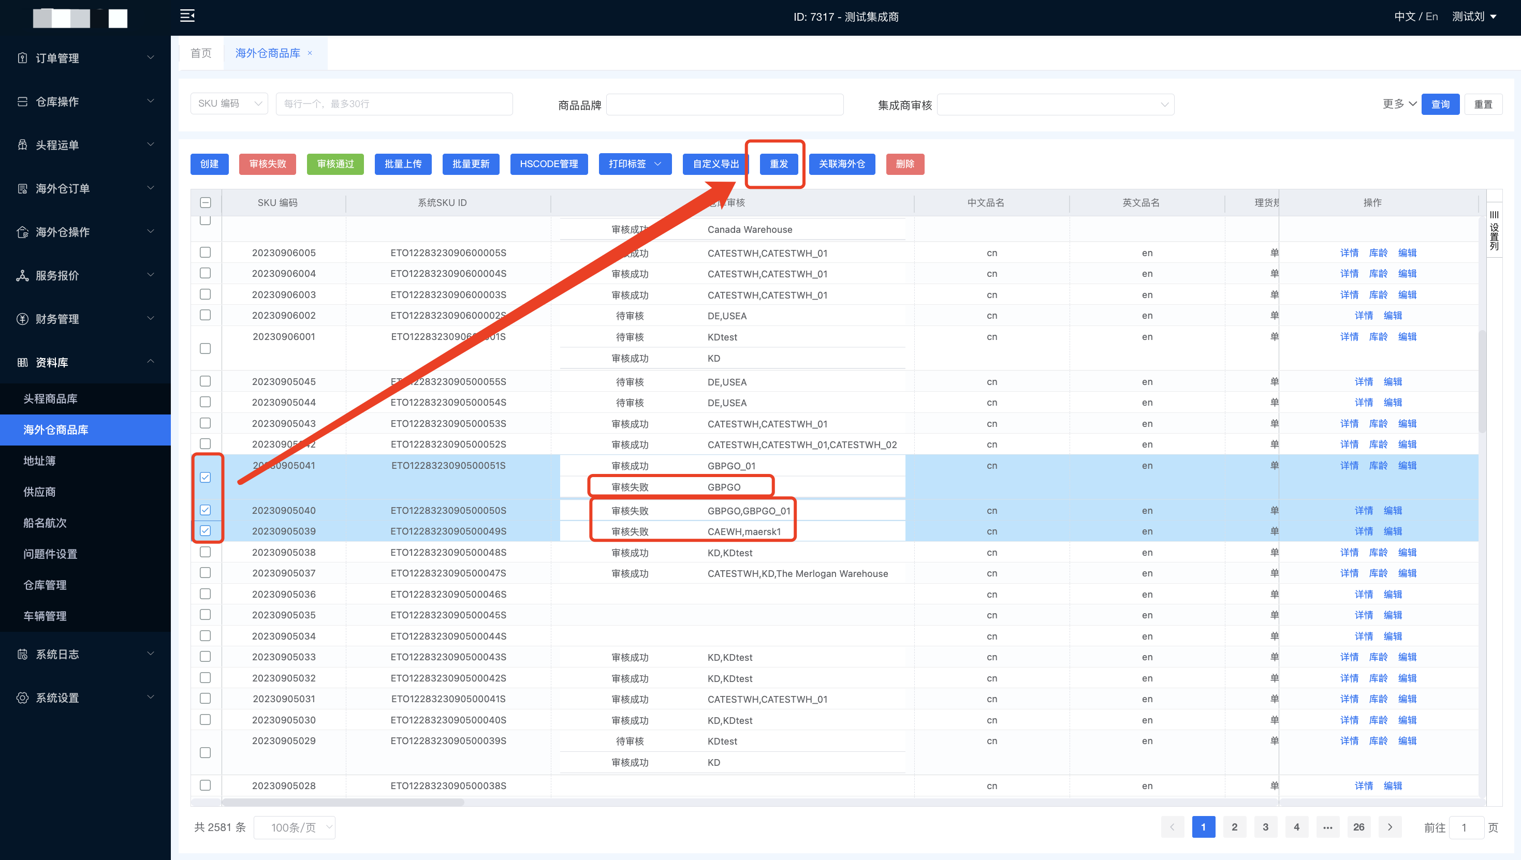
Task: Click the 关联海外仓 button
Action: click(x=841, y=164)
